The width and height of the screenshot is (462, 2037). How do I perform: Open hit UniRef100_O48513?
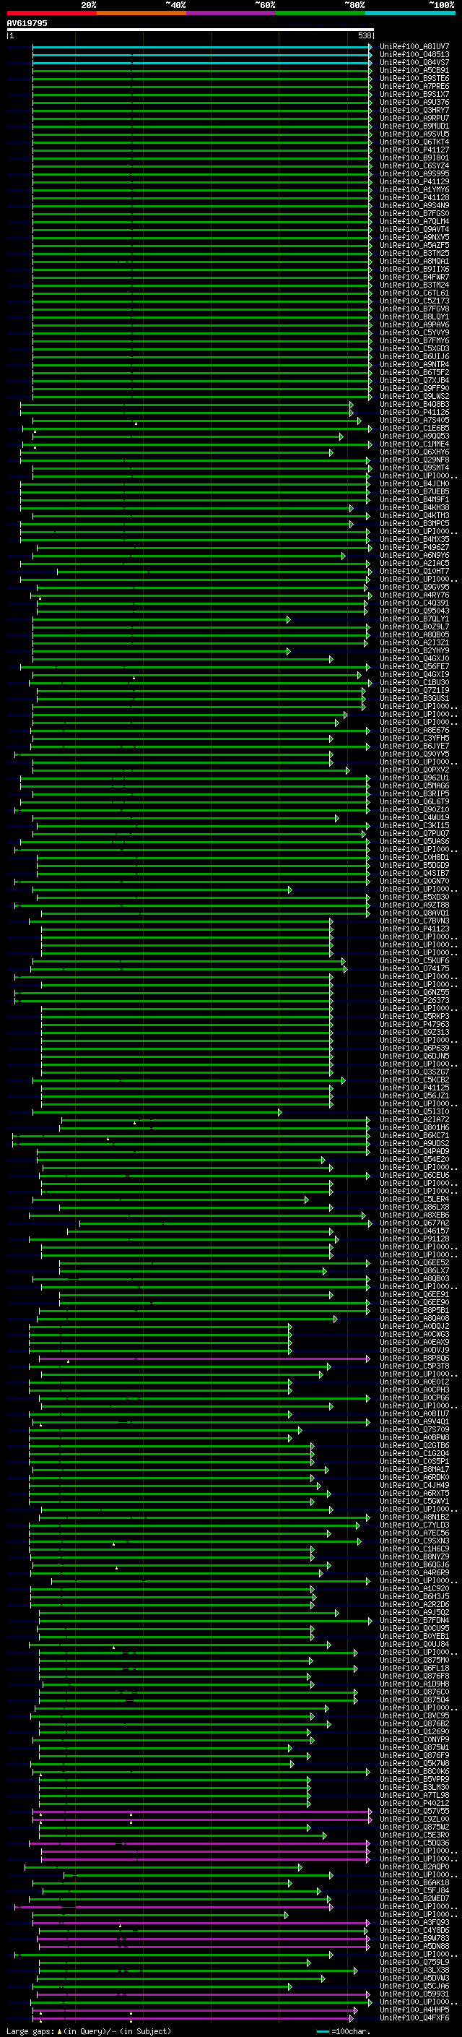414,55
